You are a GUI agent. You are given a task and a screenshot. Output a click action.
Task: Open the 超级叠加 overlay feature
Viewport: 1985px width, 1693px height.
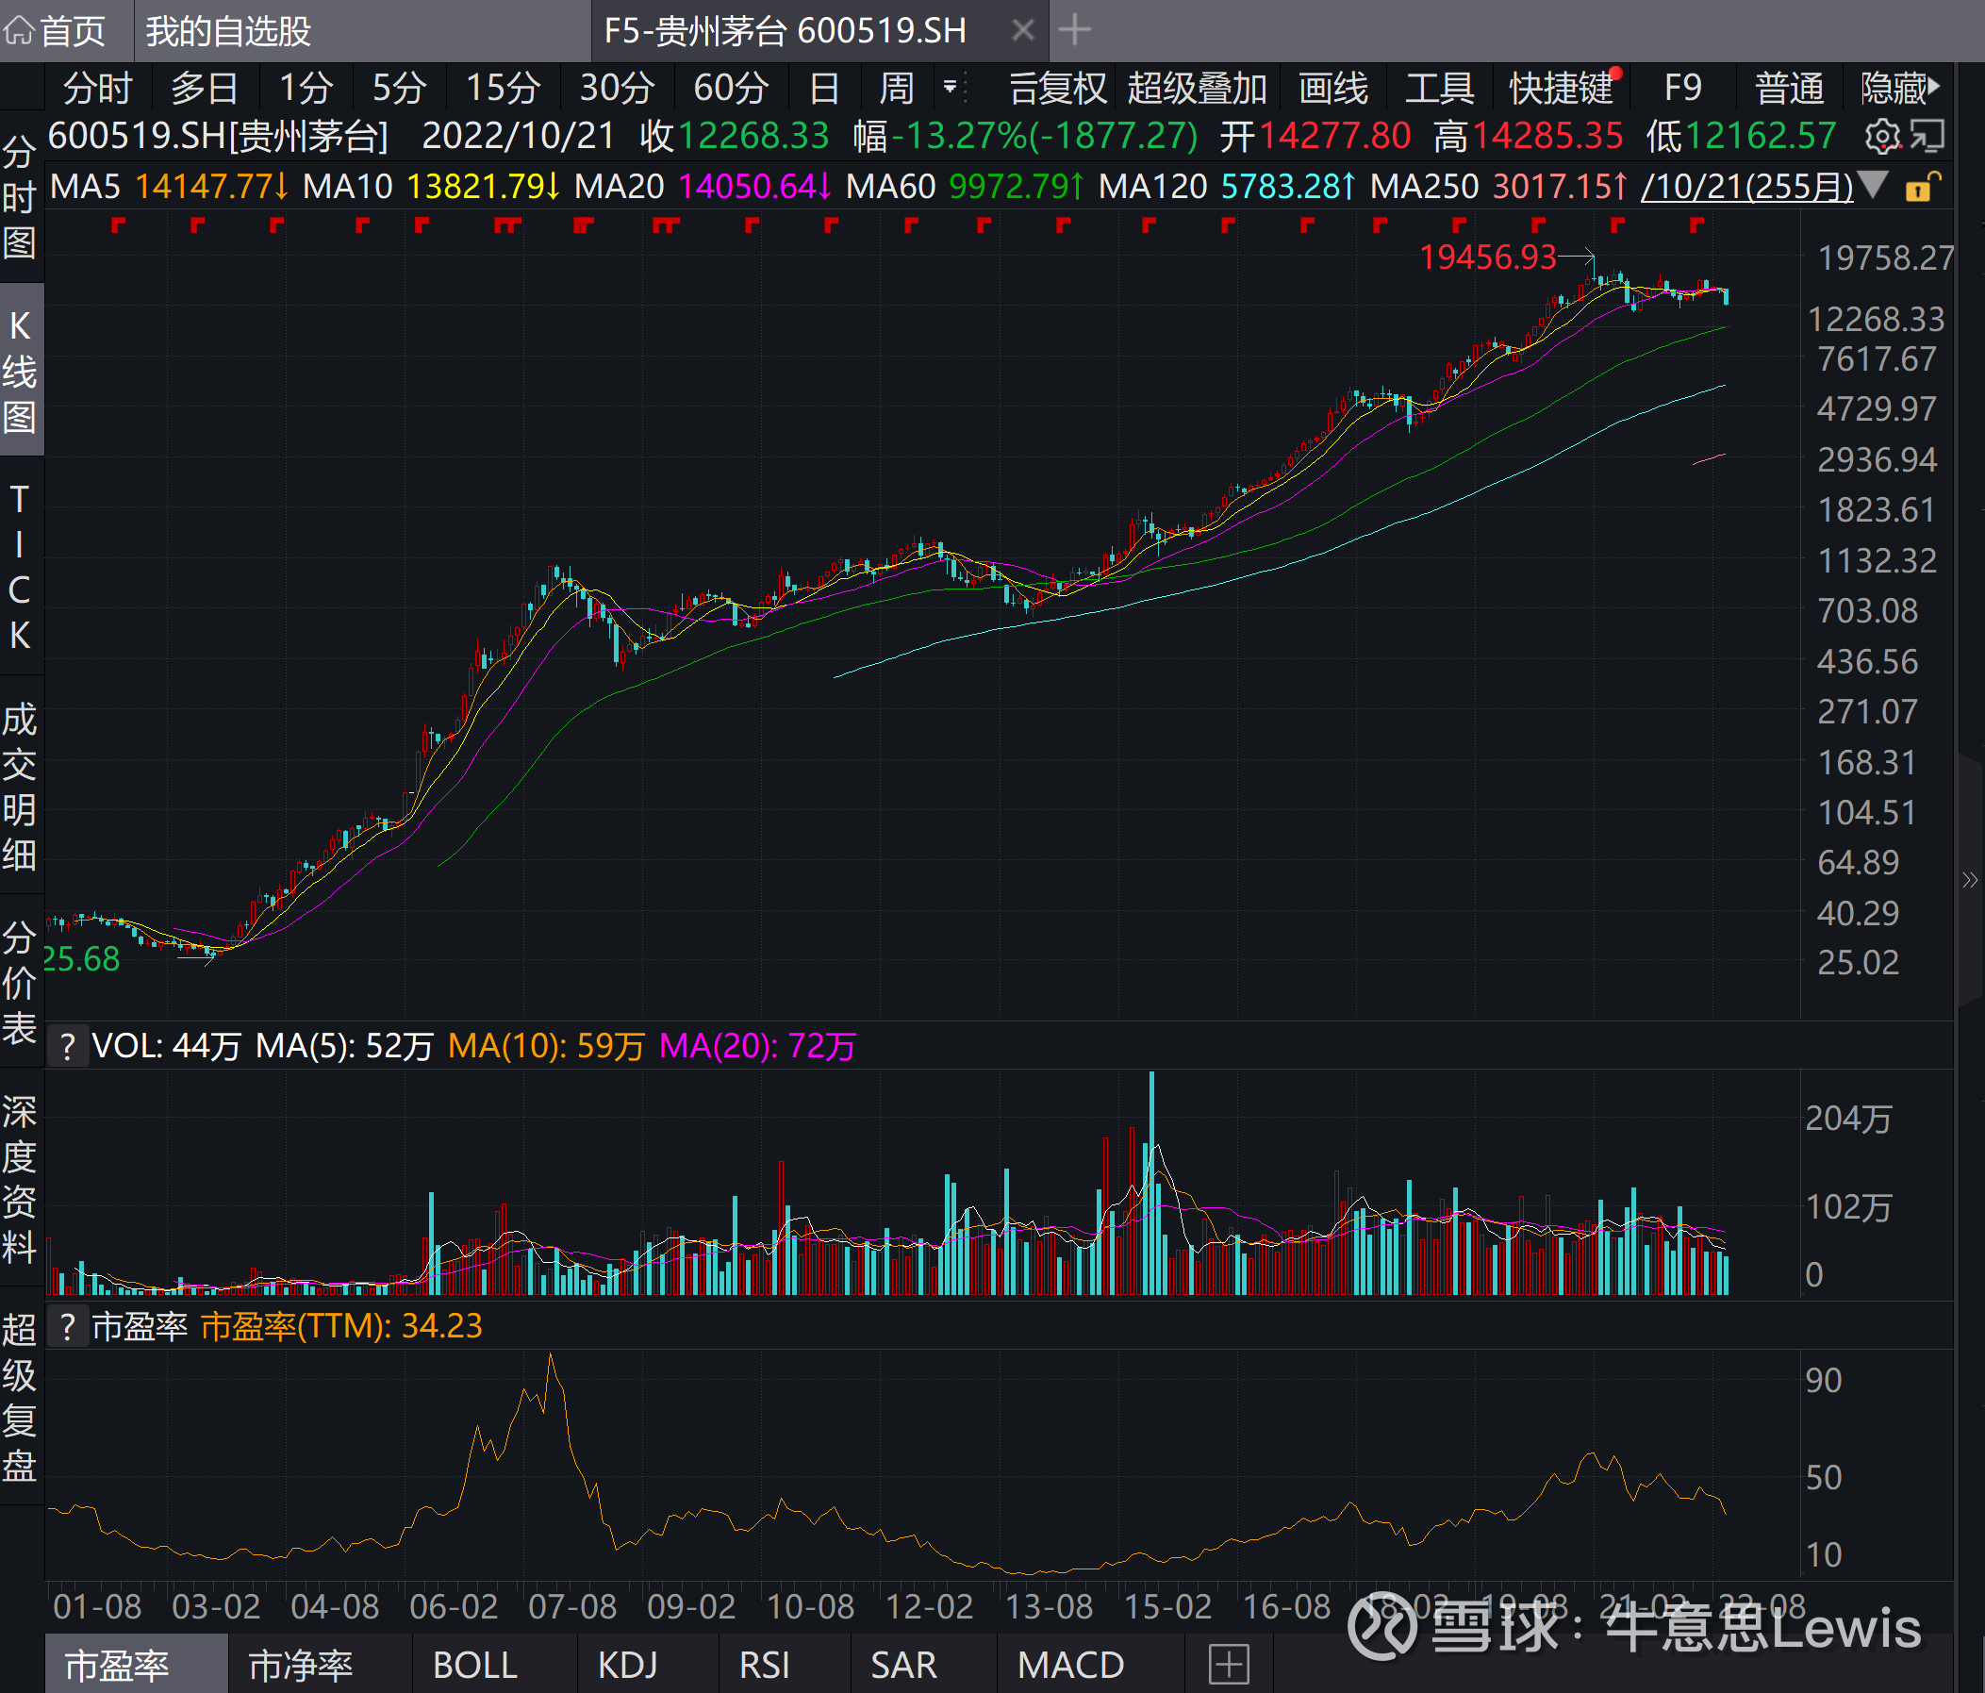1197,88
